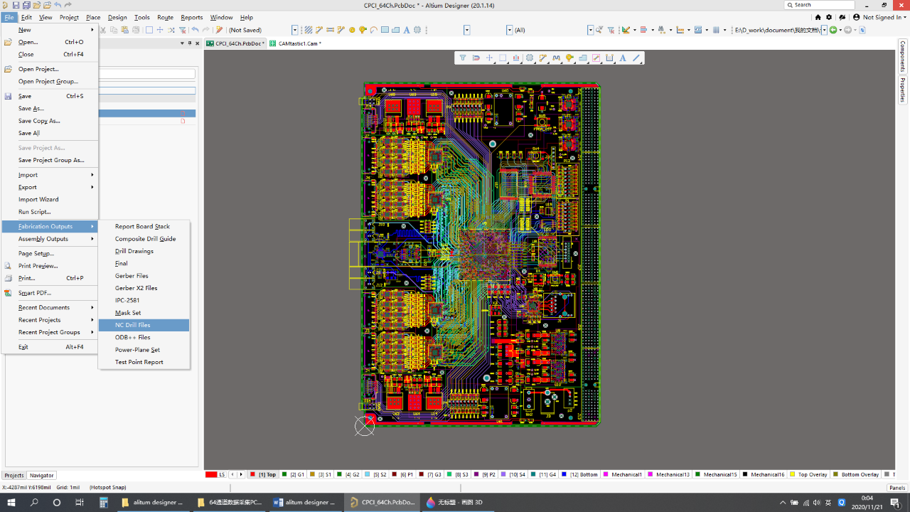Click Save Copy As in File menu

pos(50,121)
